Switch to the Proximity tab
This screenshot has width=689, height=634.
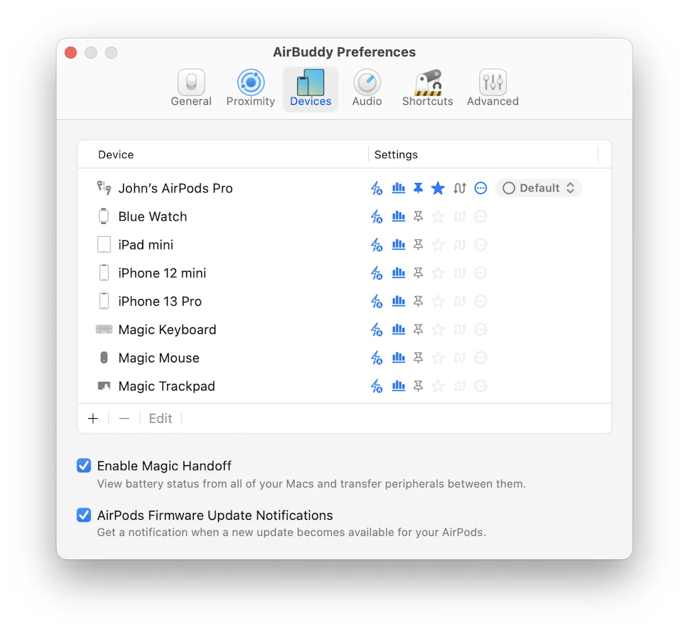(x=250, y=89)
